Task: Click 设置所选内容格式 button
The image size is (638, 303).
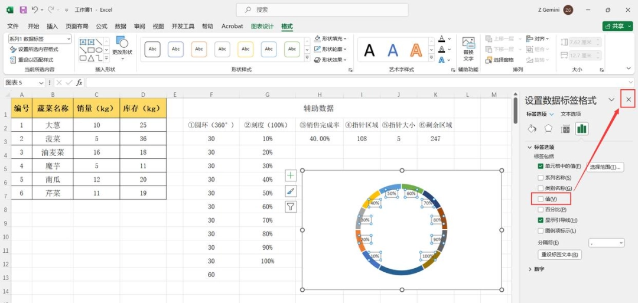Action: click(x=34, y=49)
